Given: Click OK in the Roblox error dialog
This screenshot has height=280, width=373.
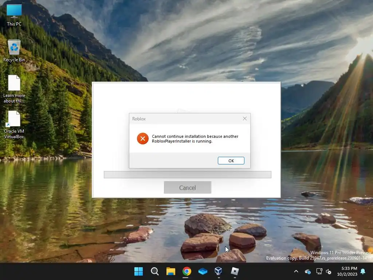Looking at the screenshot, I should click(231, 161).
